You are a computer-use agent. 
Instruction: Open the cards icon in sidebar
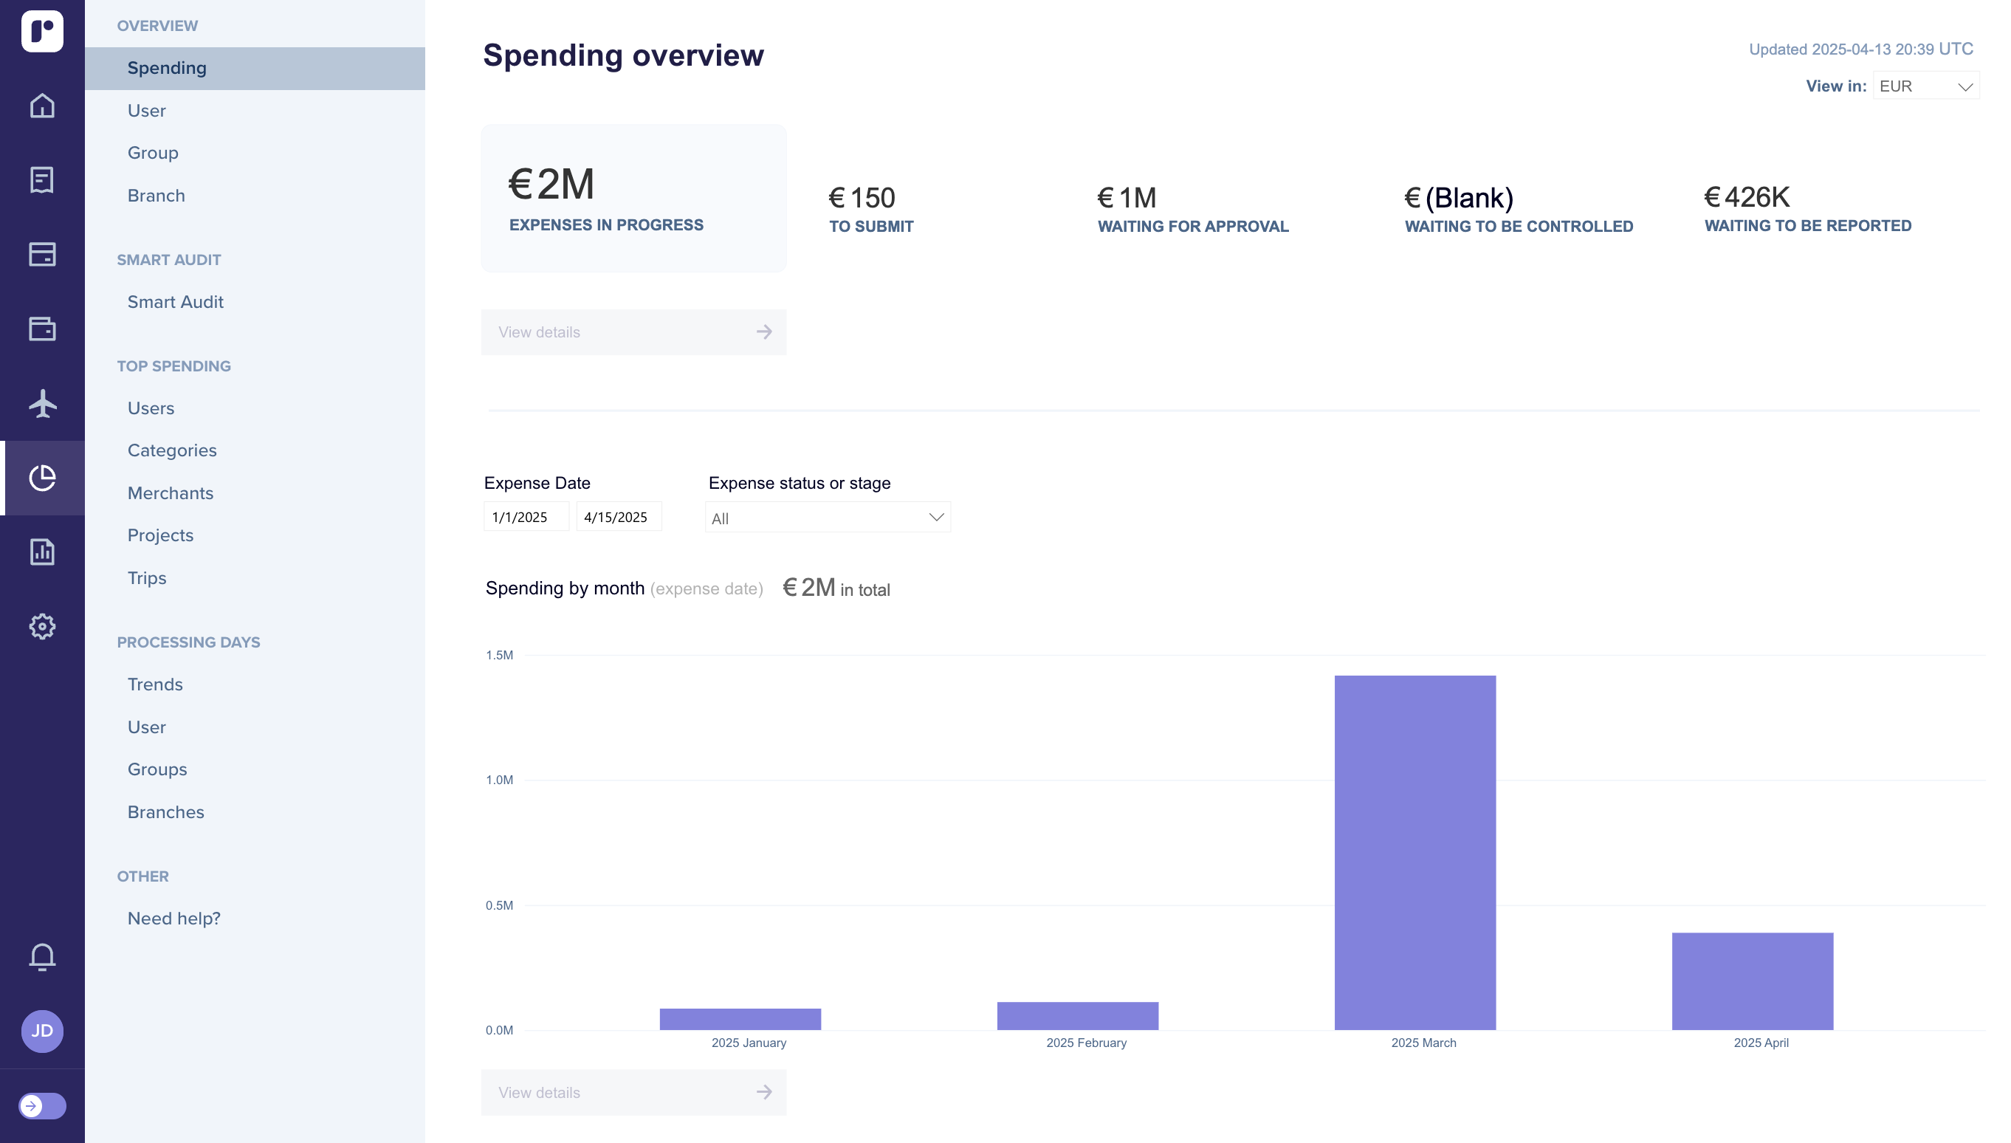(x=42, y=254)
